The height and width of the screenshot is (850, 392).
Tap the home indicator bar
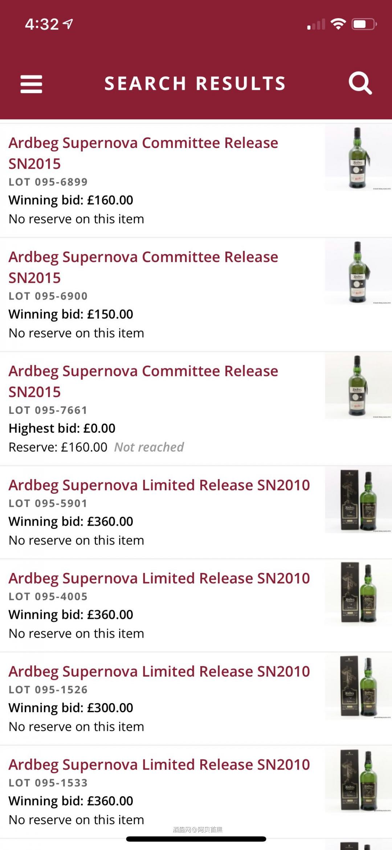(196, 839)
